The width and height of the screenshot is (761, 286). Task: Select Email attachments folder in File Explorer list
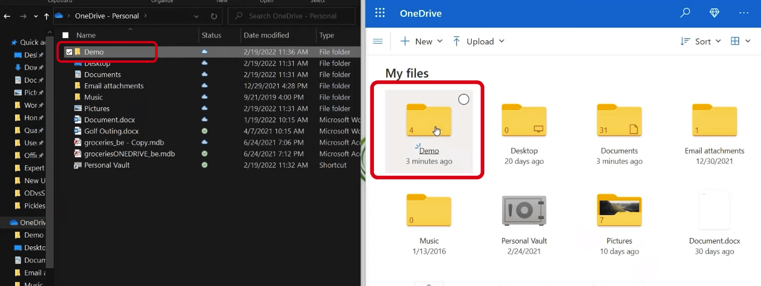pos(114,86)
